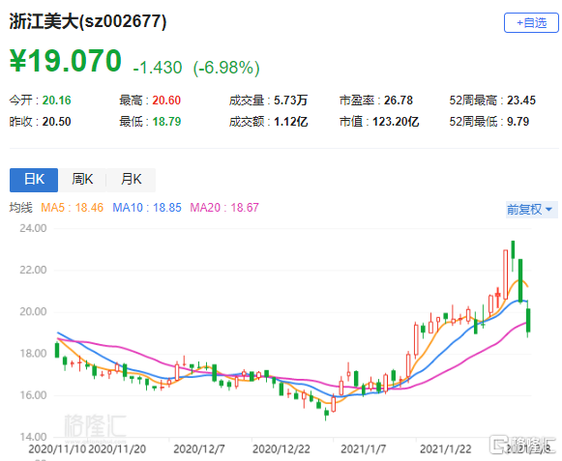The height and width of the screenshot is (461, 562).
Task: Click today's open value 20.16
Action: [57, 101]
